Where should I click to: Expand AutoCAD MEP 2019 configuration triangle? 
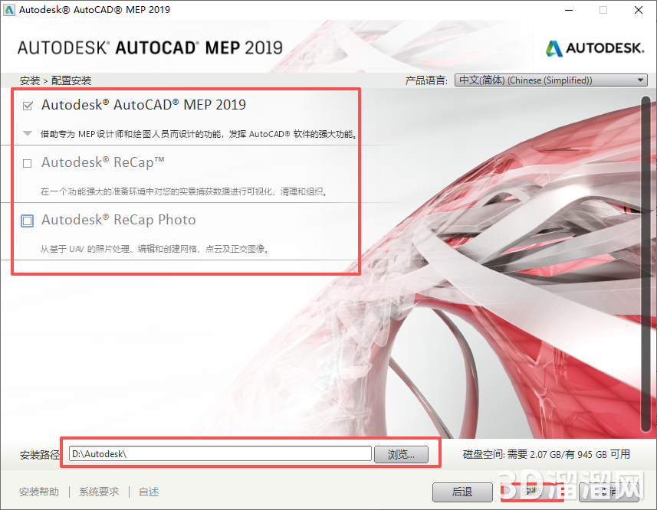click(28, 134)
